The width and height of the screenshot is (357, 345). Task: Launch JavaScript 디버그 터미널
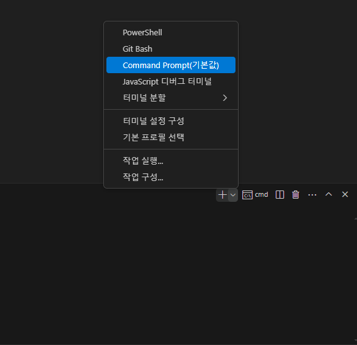click(x=171, y=81)
